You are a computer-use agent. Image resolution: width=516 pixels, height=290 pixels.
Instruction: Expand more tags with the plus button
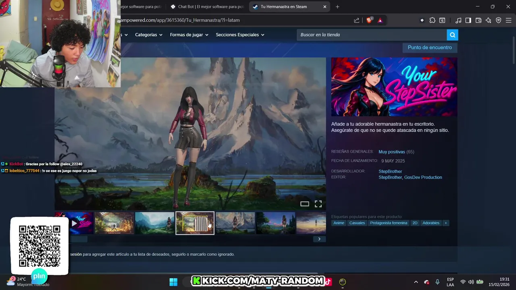(x=445, y=223)
